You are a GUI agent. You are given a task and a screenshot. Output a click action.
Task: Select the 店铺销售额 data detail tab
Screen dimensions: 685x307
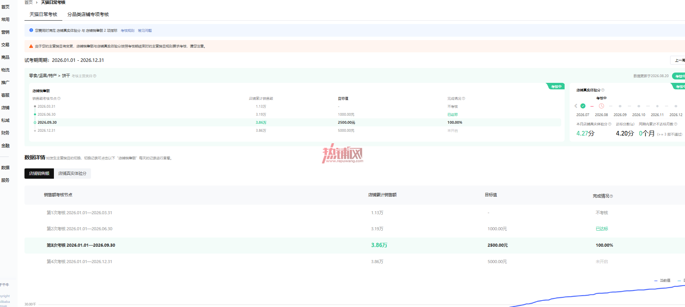[x=39, y=173]
